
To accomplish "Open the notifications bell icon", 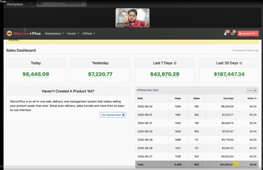I will (x=225, y=34).
